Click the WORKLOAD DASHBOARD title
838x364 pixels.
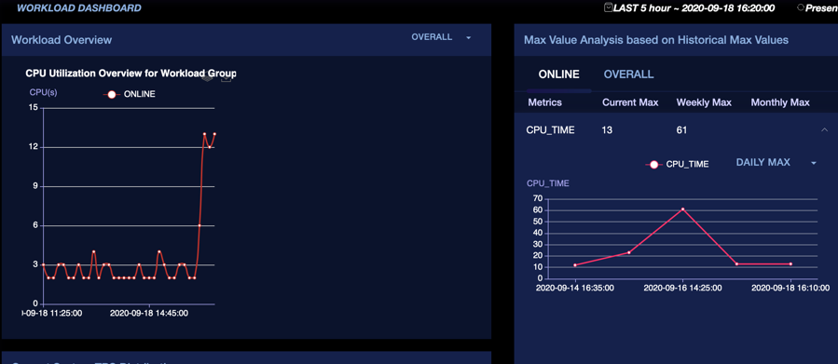(79, 8)
